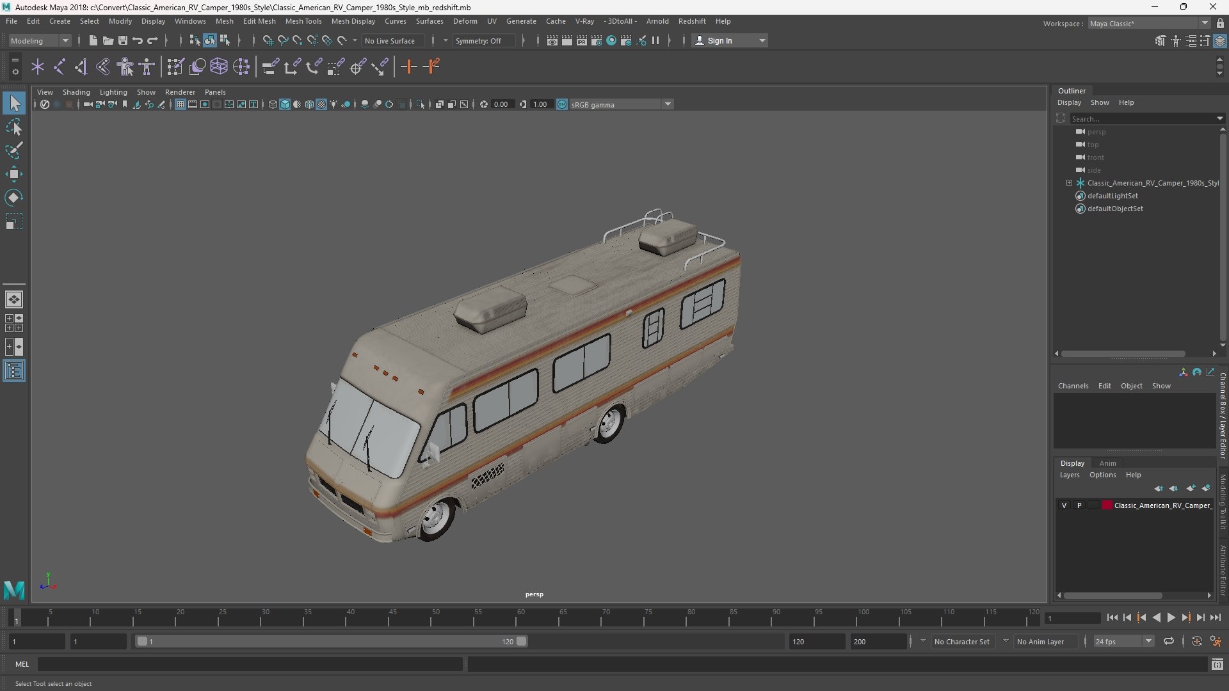Toggle the loop playback button
This screenshot has width=1229, height=691.
pyautogui.click(x=1168, y=641)
